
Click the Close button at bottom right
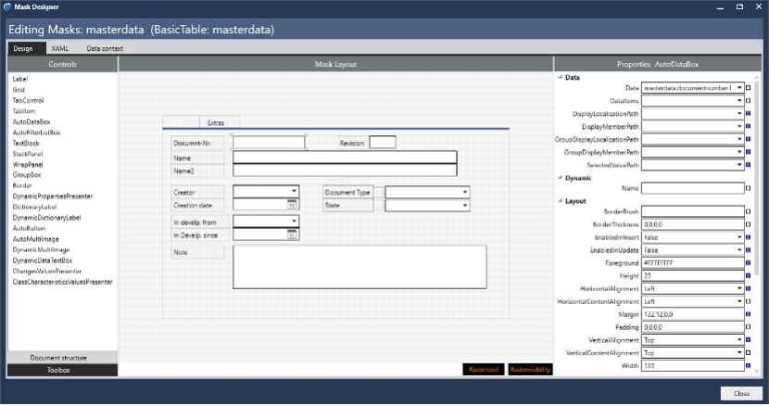741,393
